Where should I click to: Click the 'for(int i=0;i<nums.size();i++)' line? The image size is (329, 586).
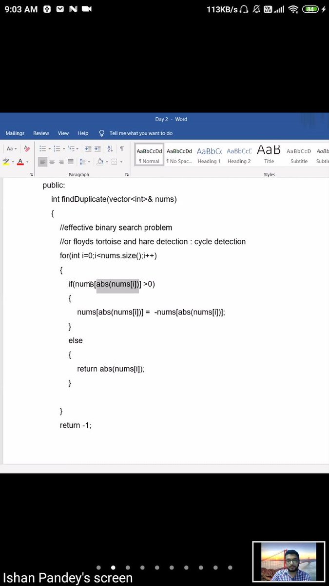coord(108,256)
